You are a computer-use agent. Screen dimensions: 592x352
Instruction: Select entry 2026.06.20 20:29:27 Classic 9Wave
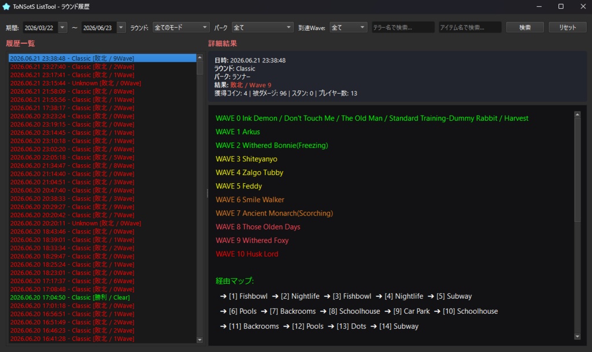pyautogui.click(x=102, y=207)
